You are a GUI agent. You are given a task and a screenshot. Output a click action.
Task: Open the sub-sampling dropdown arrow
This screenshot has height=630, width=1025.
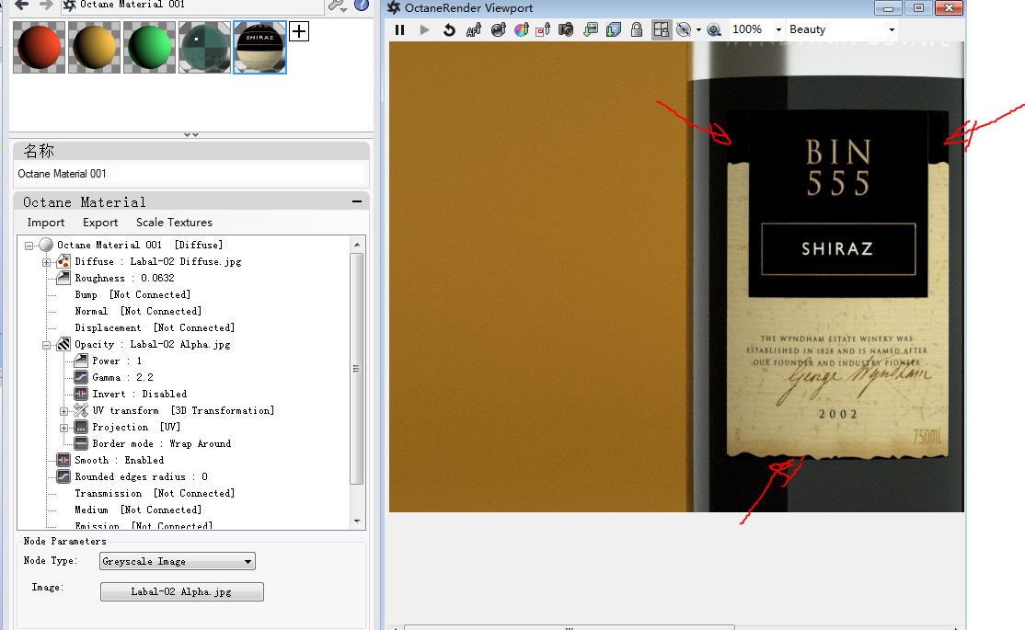(698, 30)
